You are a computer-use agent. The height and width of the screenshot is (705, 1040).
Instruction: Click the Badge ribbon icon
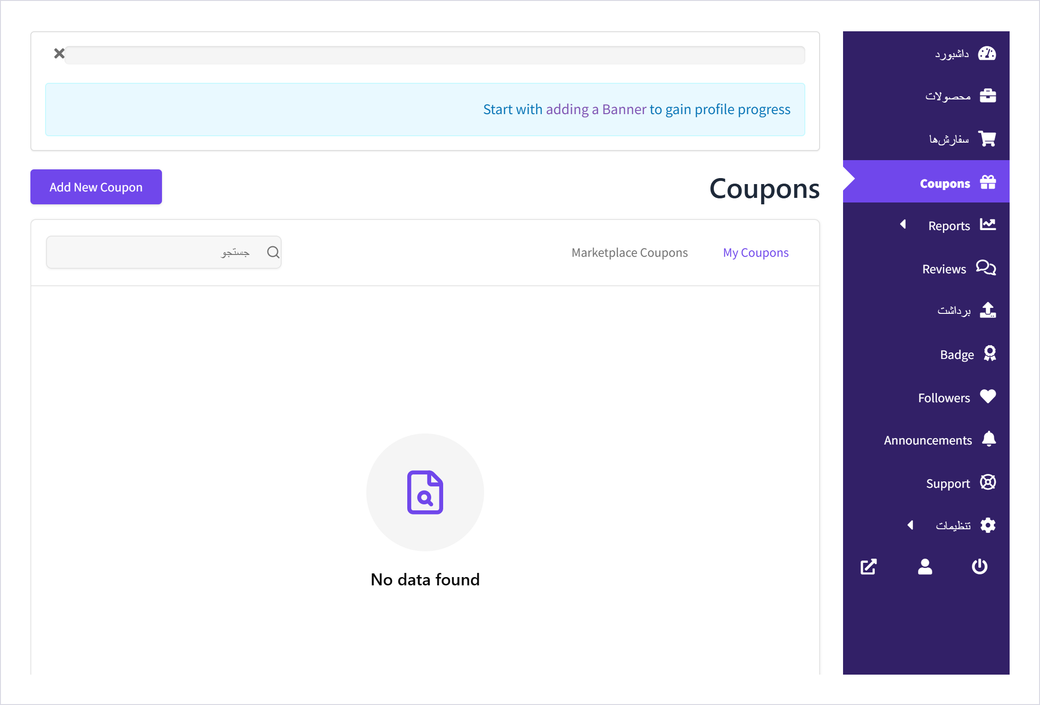click(x=990, y=353)
